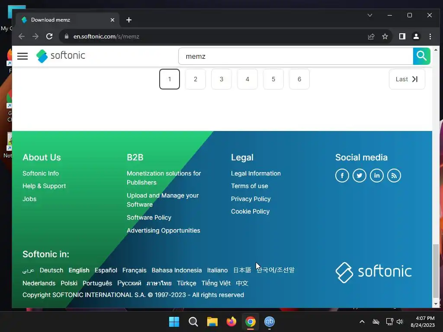443x332 pixels.
Task: Open Softonic's Twitter page icon
Action: click(360, 176)
